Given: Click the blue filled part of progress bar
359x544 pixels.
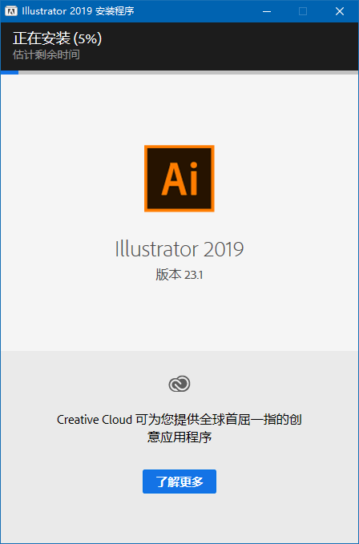Looking at the screenshot, I should point(10,73).
